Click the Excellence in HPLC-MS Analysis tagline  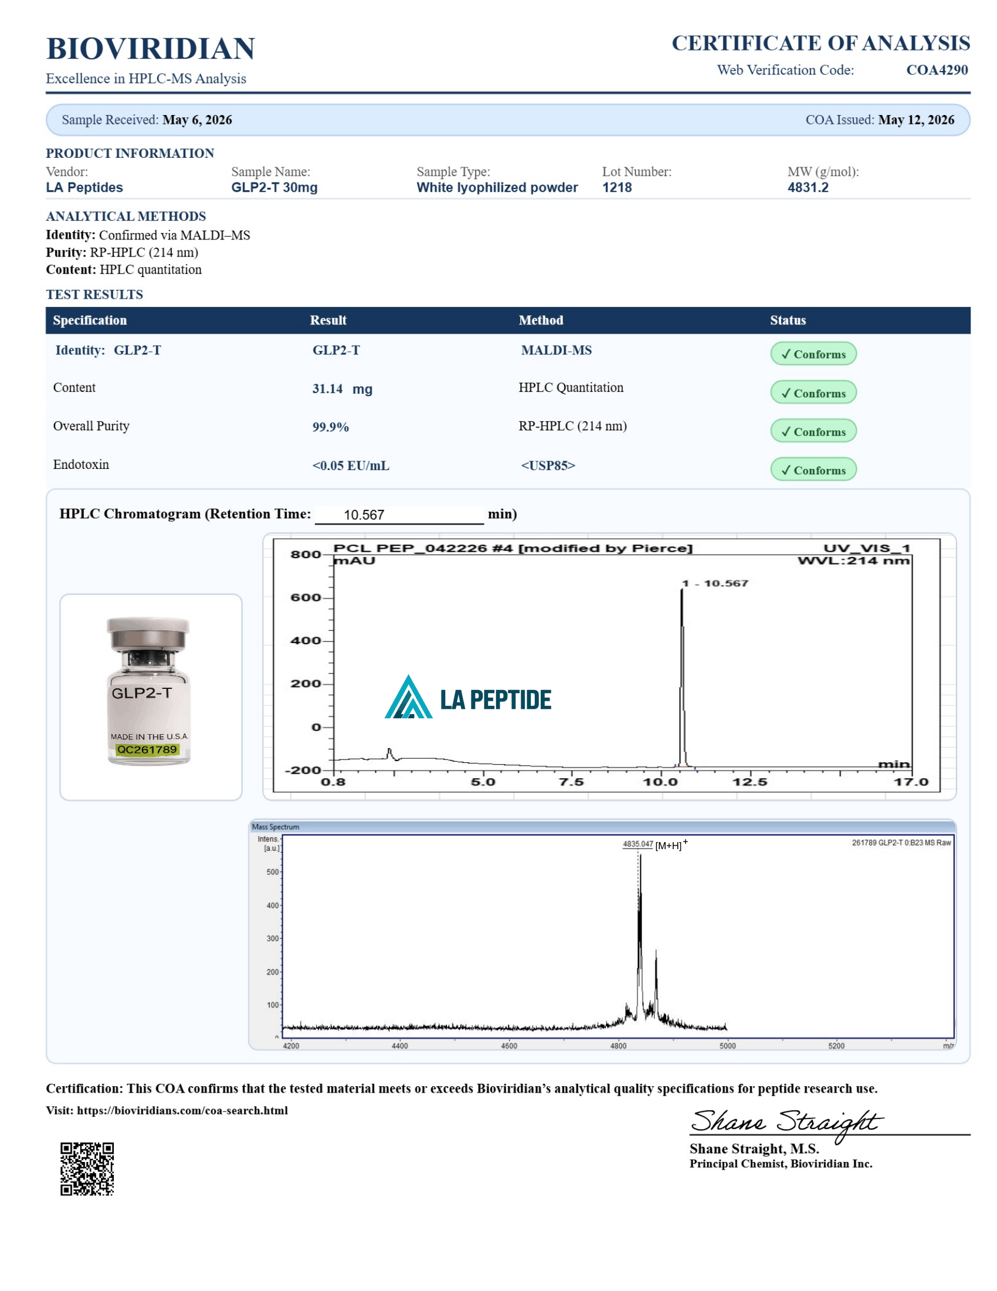click(x=146, y=79)
